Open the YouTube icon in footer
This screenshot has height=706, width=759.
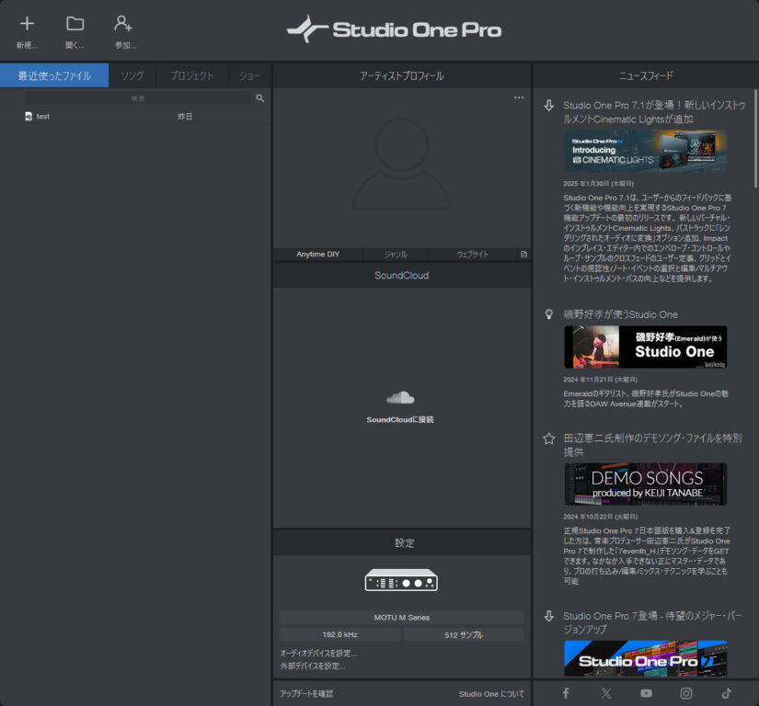[x=646, y=693]
